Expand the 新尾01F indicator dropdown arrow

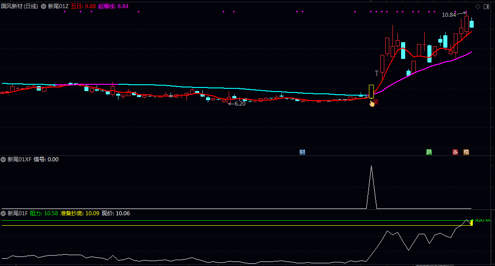[4, 213]
